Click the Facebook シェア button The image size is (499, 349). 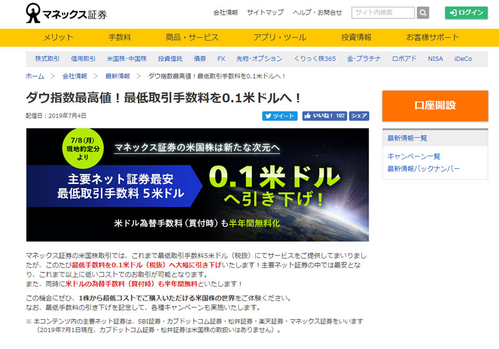point(359,116)
